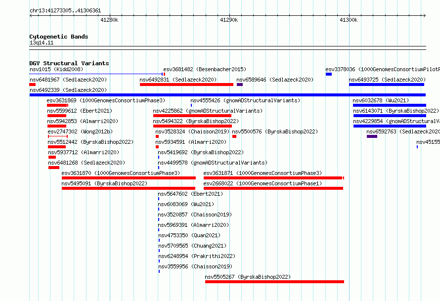The height and width of the screenshot is (301, 440).
Task: Open the esv3681482 (Besenbacher2015) variant
Action: (205, 69)
